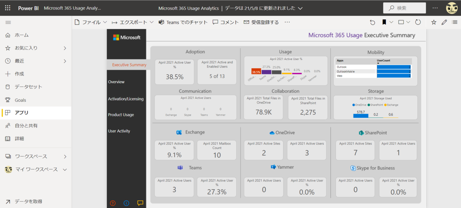Select Executive Summary page tab

pos(129,65)
